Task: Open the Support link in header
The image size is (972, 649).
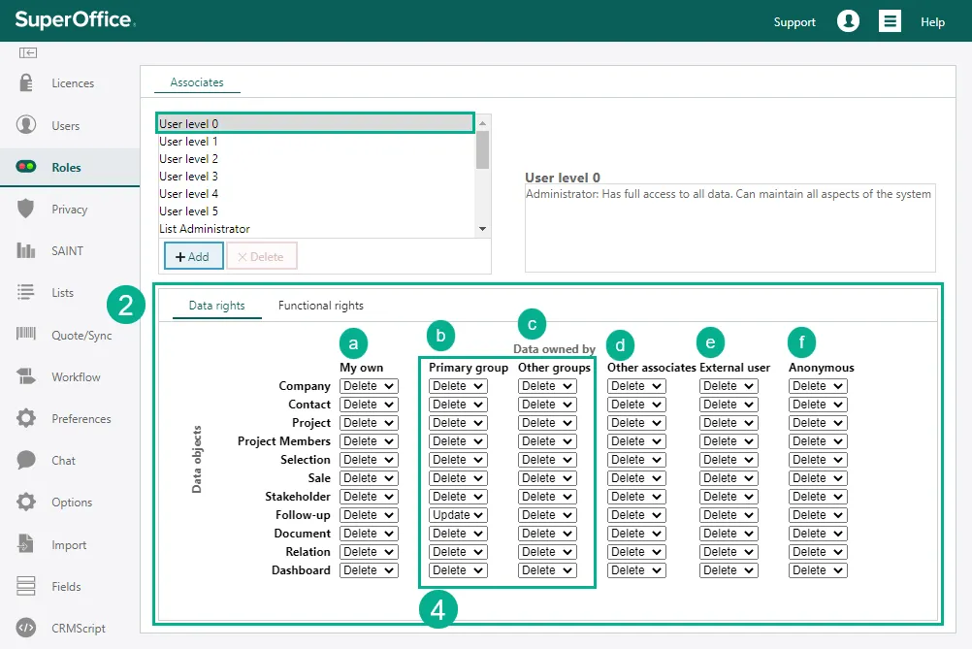Action: [794, 22]
